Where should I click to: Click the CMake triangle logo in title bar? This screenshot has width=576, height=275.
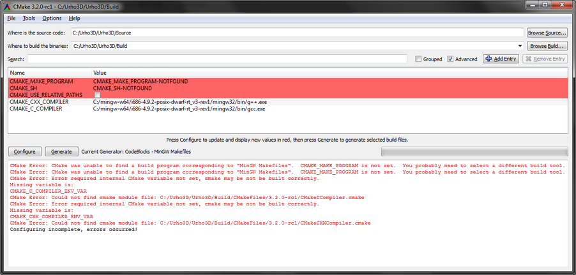coord(6,6)
